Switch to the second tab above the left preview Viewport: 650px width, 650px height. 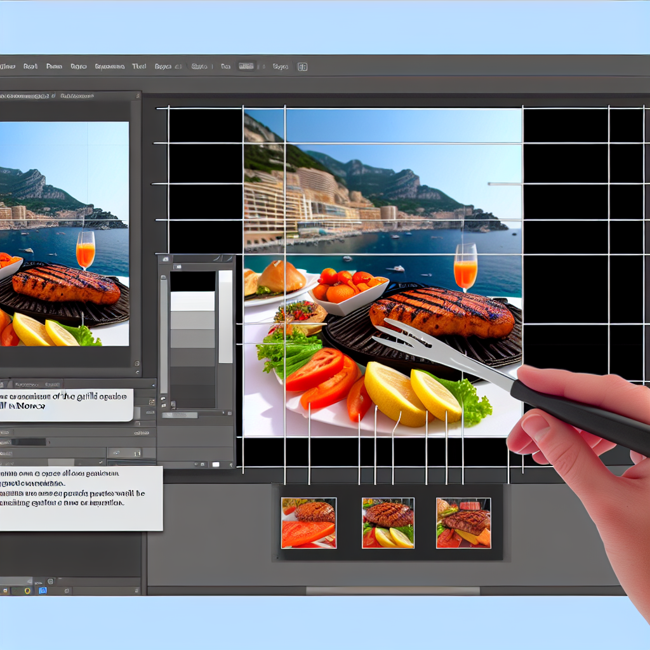tap(76, 96)
